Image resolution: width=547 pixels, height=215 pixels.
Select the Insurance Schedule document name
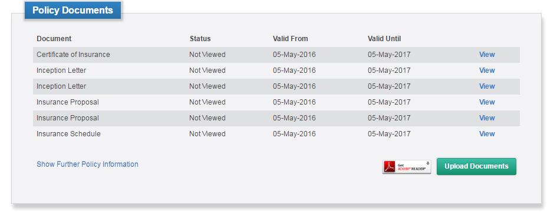pyautogui.click(x=68, y=134)
